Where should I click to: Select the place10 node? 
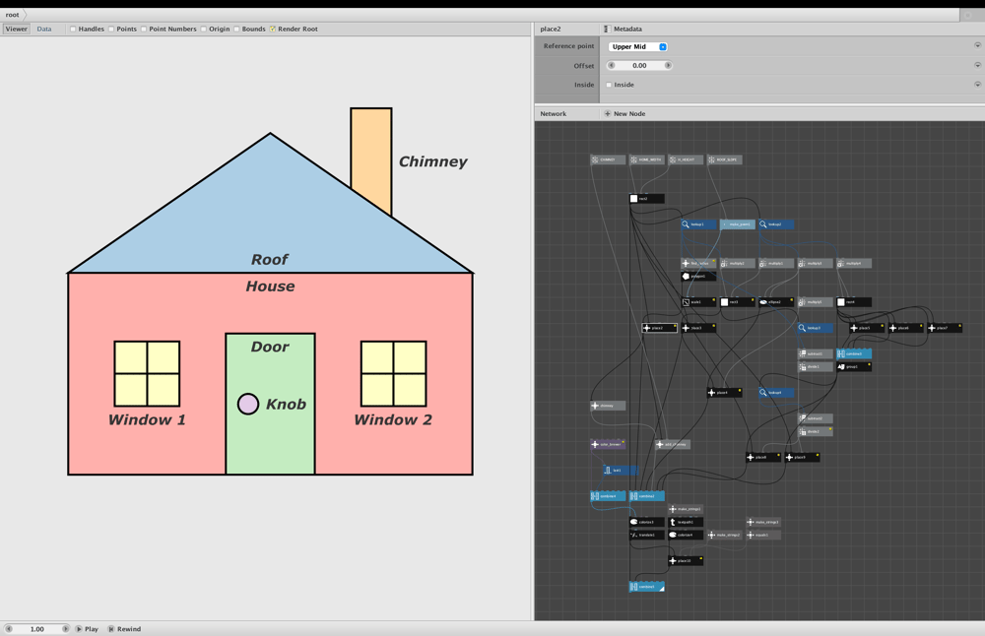click(686, 560)
